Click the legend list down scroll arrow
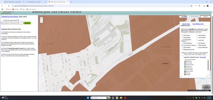213x100 pixels. tap(208, 75)
